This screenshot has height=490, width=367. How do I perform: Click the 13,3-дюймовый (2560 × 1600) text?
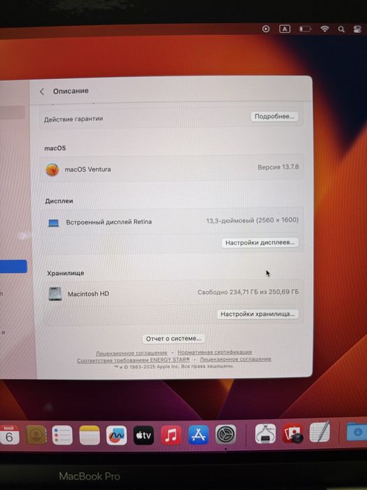point(252,220)
